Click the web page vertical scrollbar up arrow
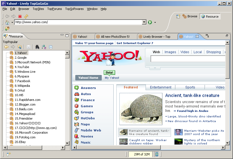The height and width of the screenshot is (159, 233). [227, 43]
